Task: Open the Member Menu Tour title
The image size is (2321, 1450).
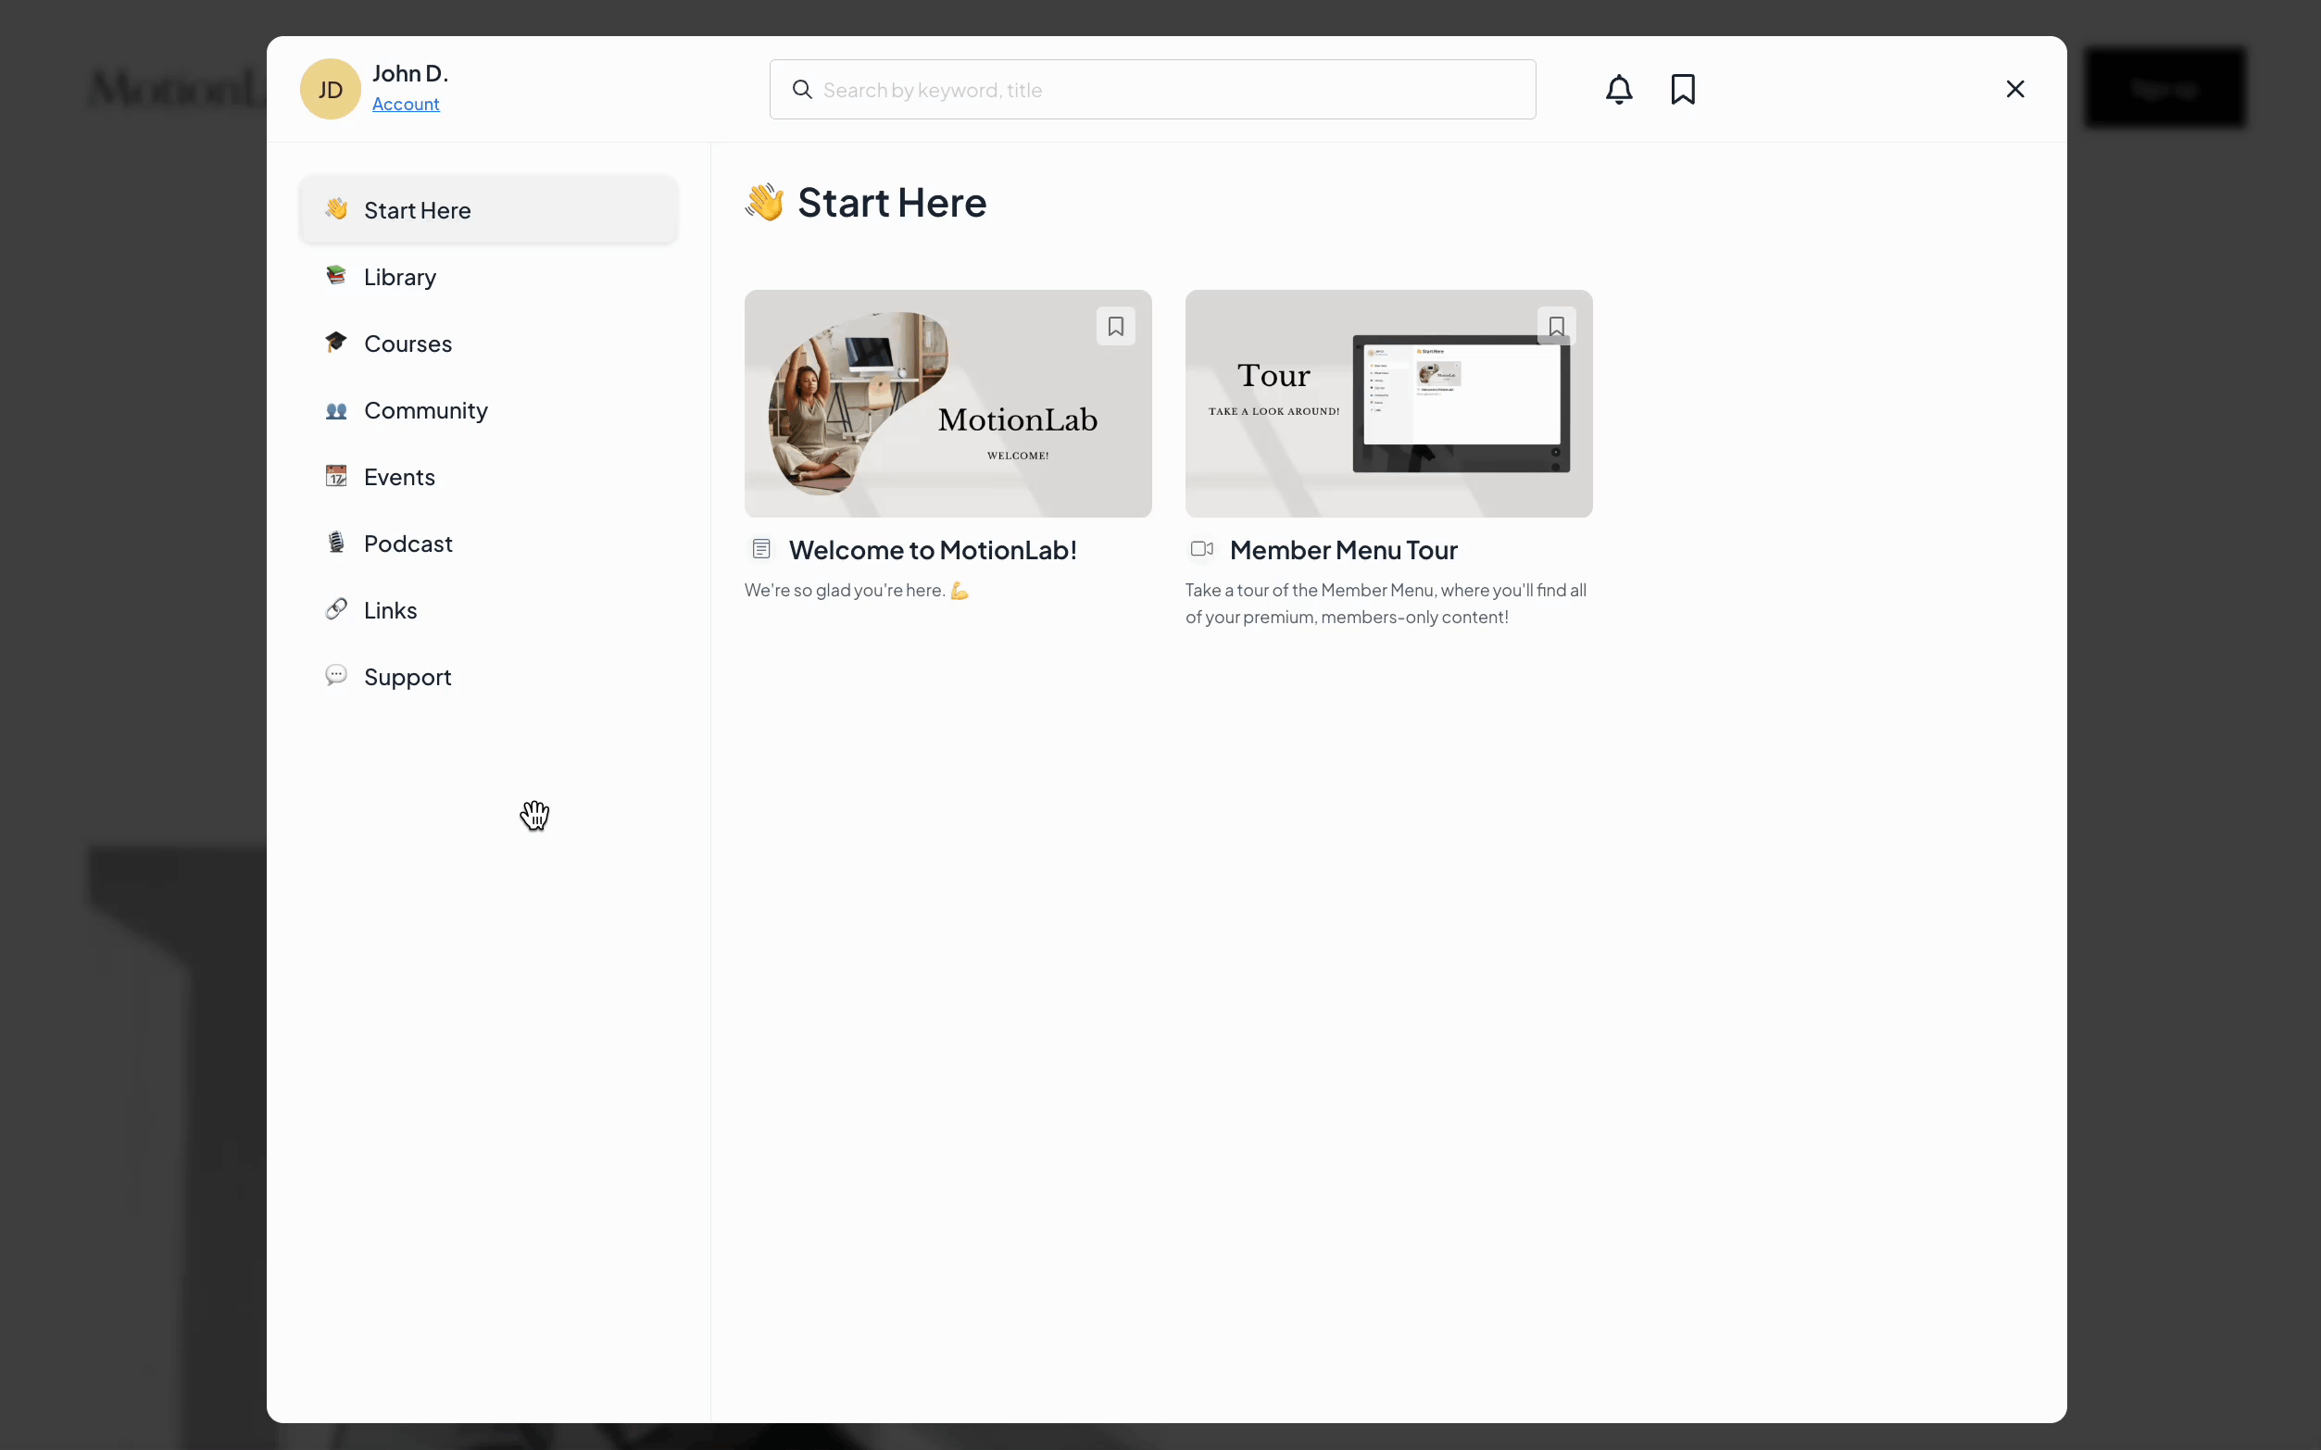Action: tap(1343, 549)
